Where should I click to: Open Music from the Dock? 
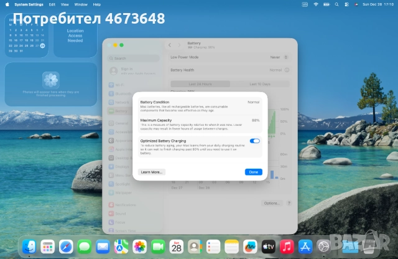(287, 247)
